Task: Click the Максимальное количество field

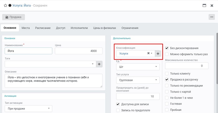Action: pyautogui.click(x=187, y=66)
